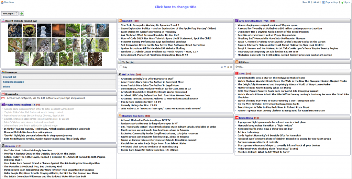
Task: Open the Slashdot feed title link
Action: tap(127, 21)
